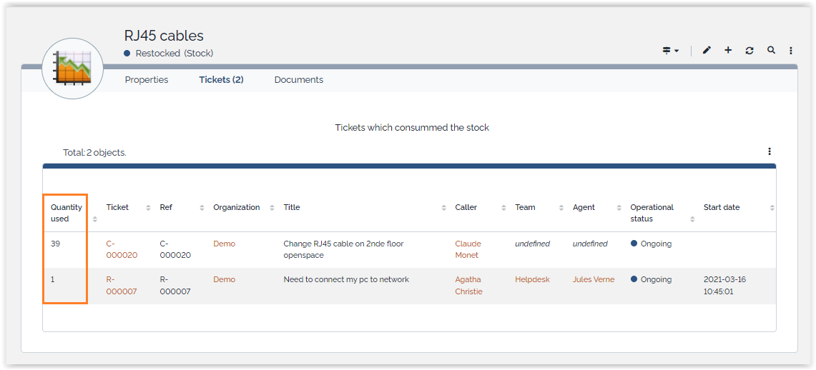Open caller Agatha Christie
This screenshot has height=370, width=816.
(x=468, y=285)
